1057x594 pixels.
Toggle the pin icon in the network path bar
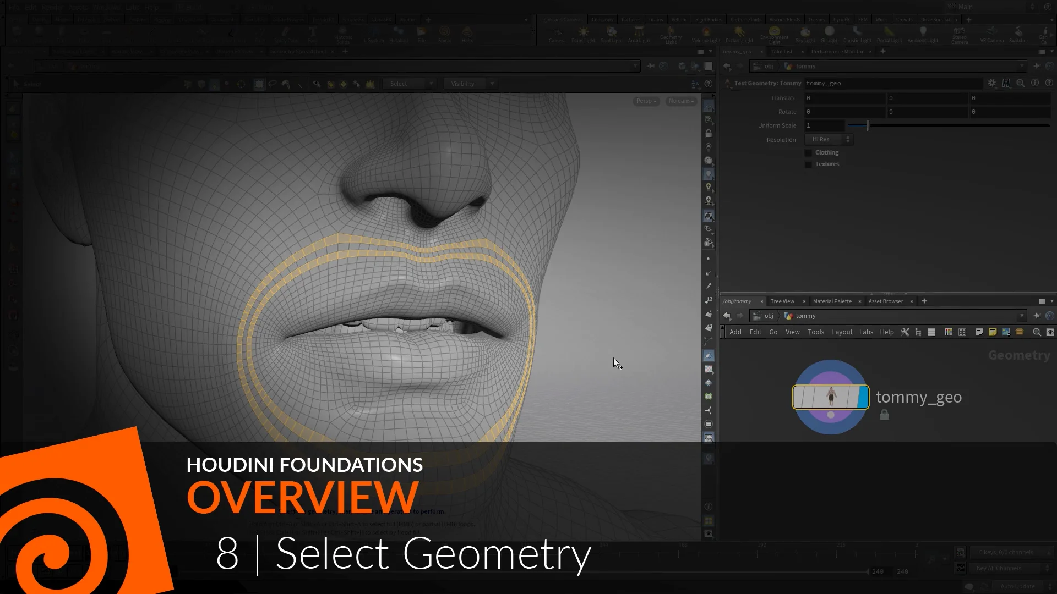pyautogui.click(x=1038, y=316)
